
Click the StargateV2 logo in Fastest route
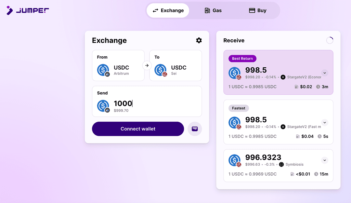tap(283, 127)
